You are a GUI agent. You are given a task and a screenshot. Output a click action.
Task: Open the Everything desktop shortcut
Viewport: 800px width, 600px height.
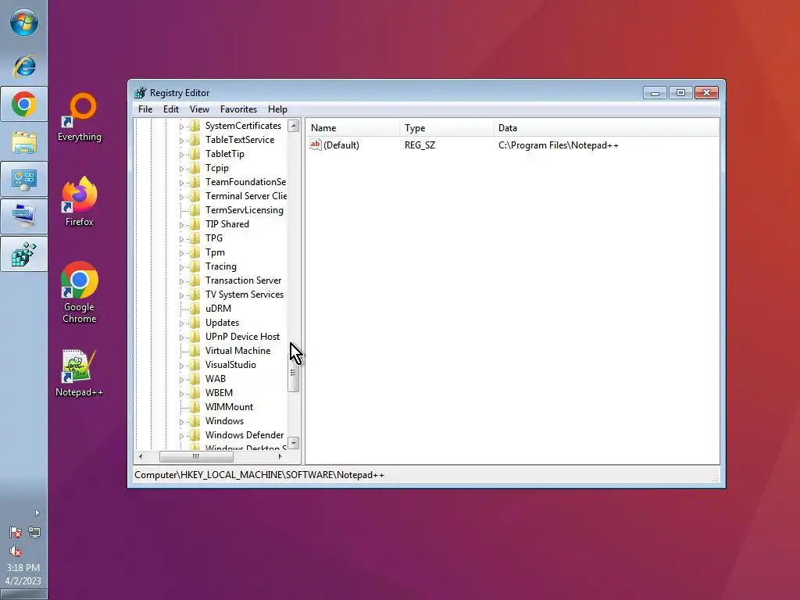[x=80, y=117]
